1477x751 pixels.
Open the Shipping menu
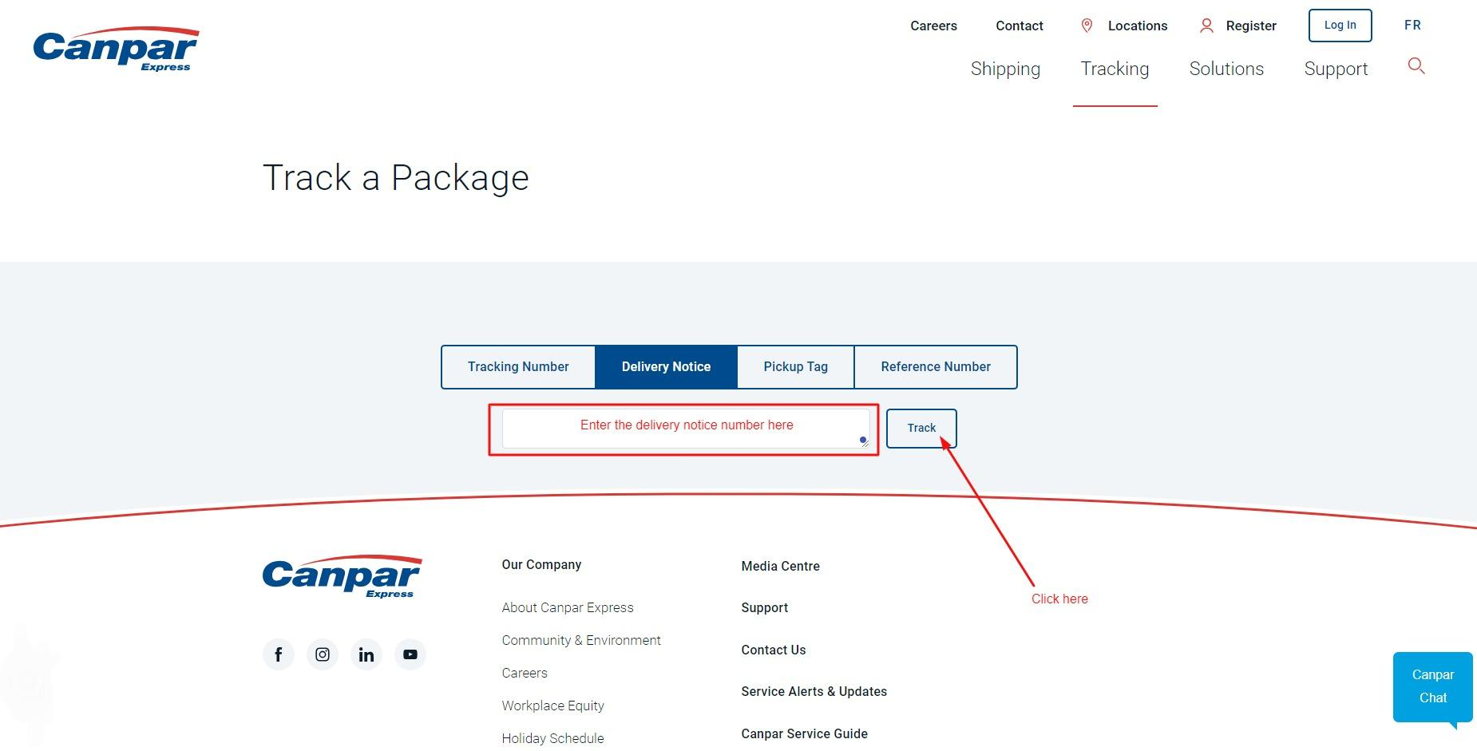click(x=1005, y=69)
